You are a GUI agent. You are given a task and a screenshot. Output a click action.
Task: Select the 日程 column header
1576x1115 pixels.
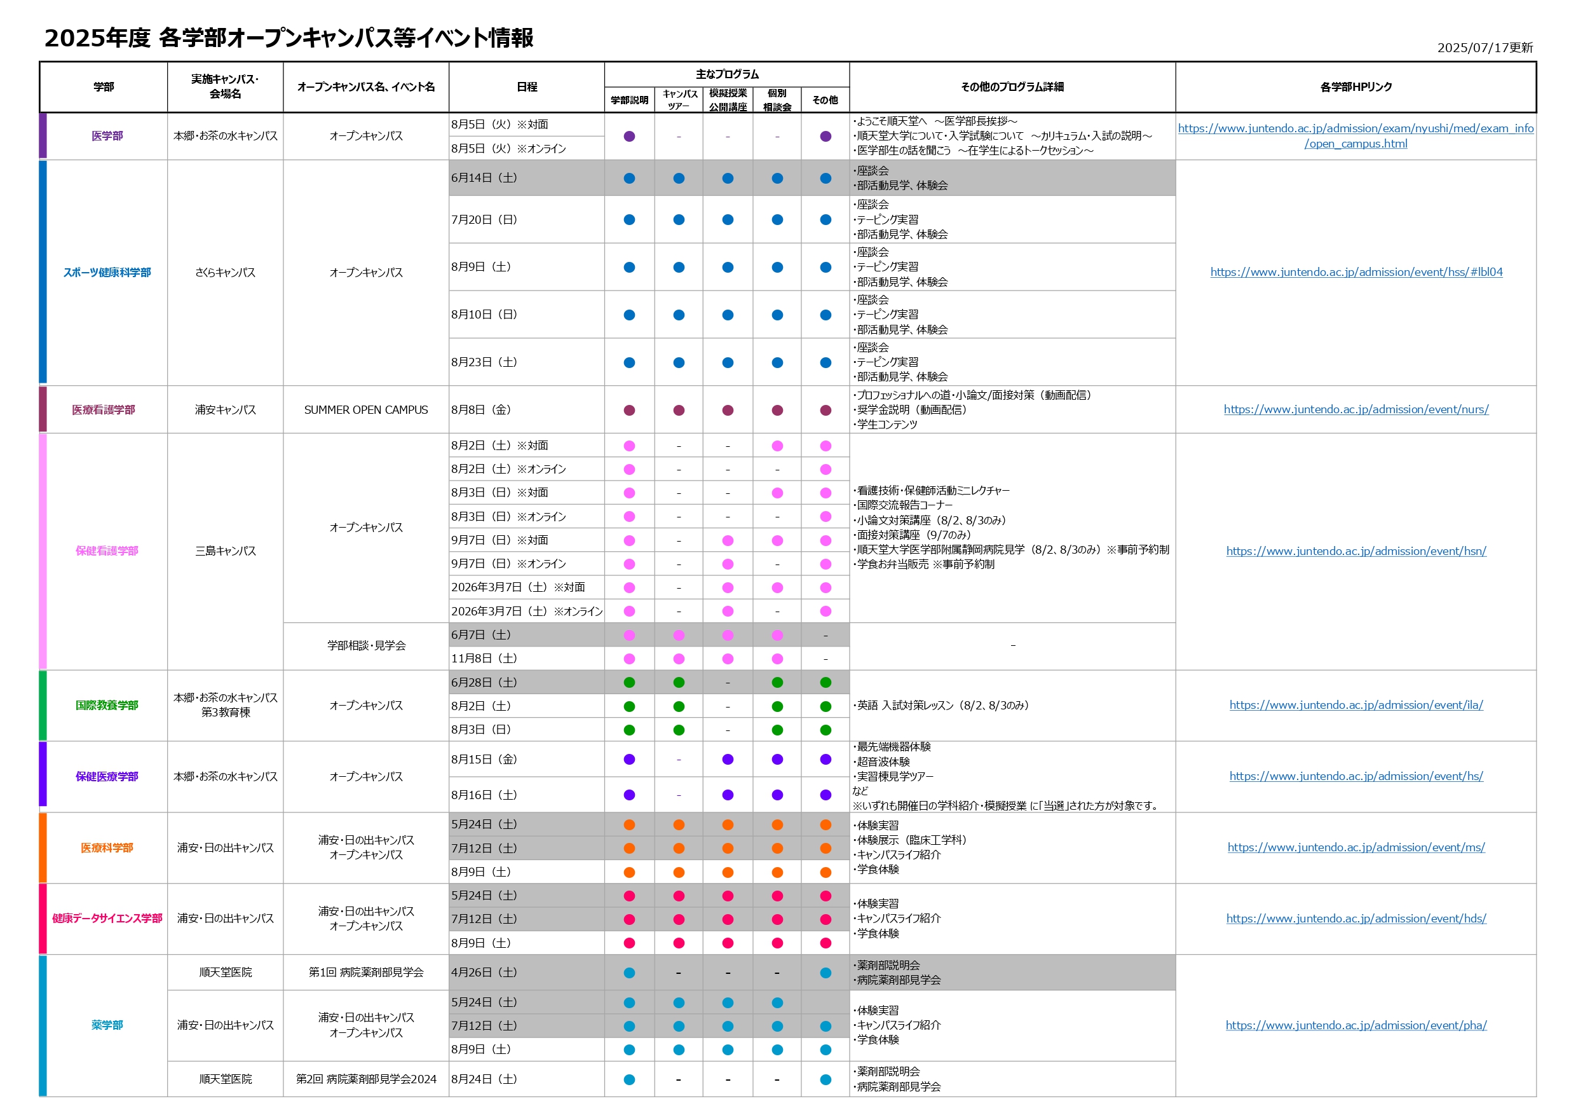tap(526, 86)
